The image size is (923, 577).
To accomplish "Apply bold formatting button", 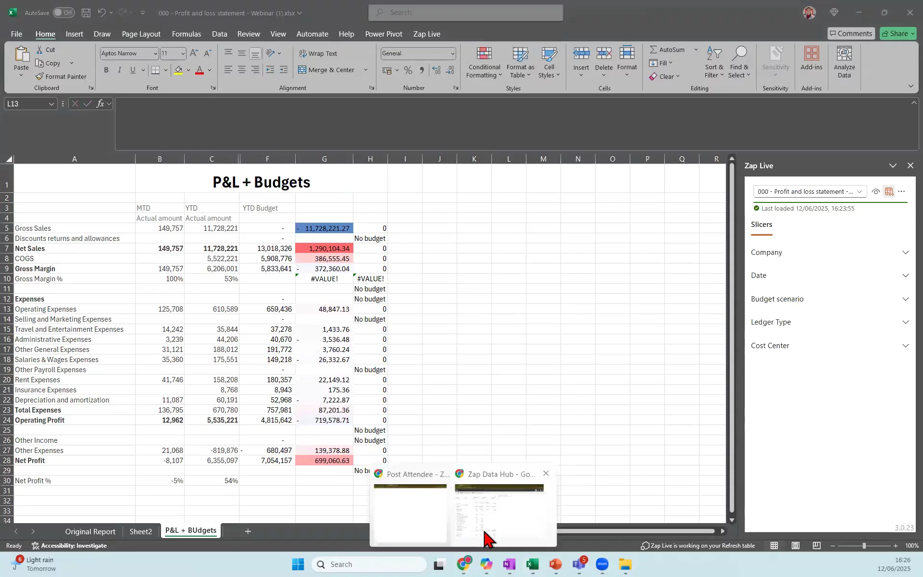I will click(x=106, y=70).
